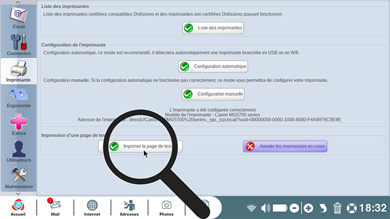Open the Extras pink plus icon
The width and height of the screenshot is (390, 219).
(19, 124)
